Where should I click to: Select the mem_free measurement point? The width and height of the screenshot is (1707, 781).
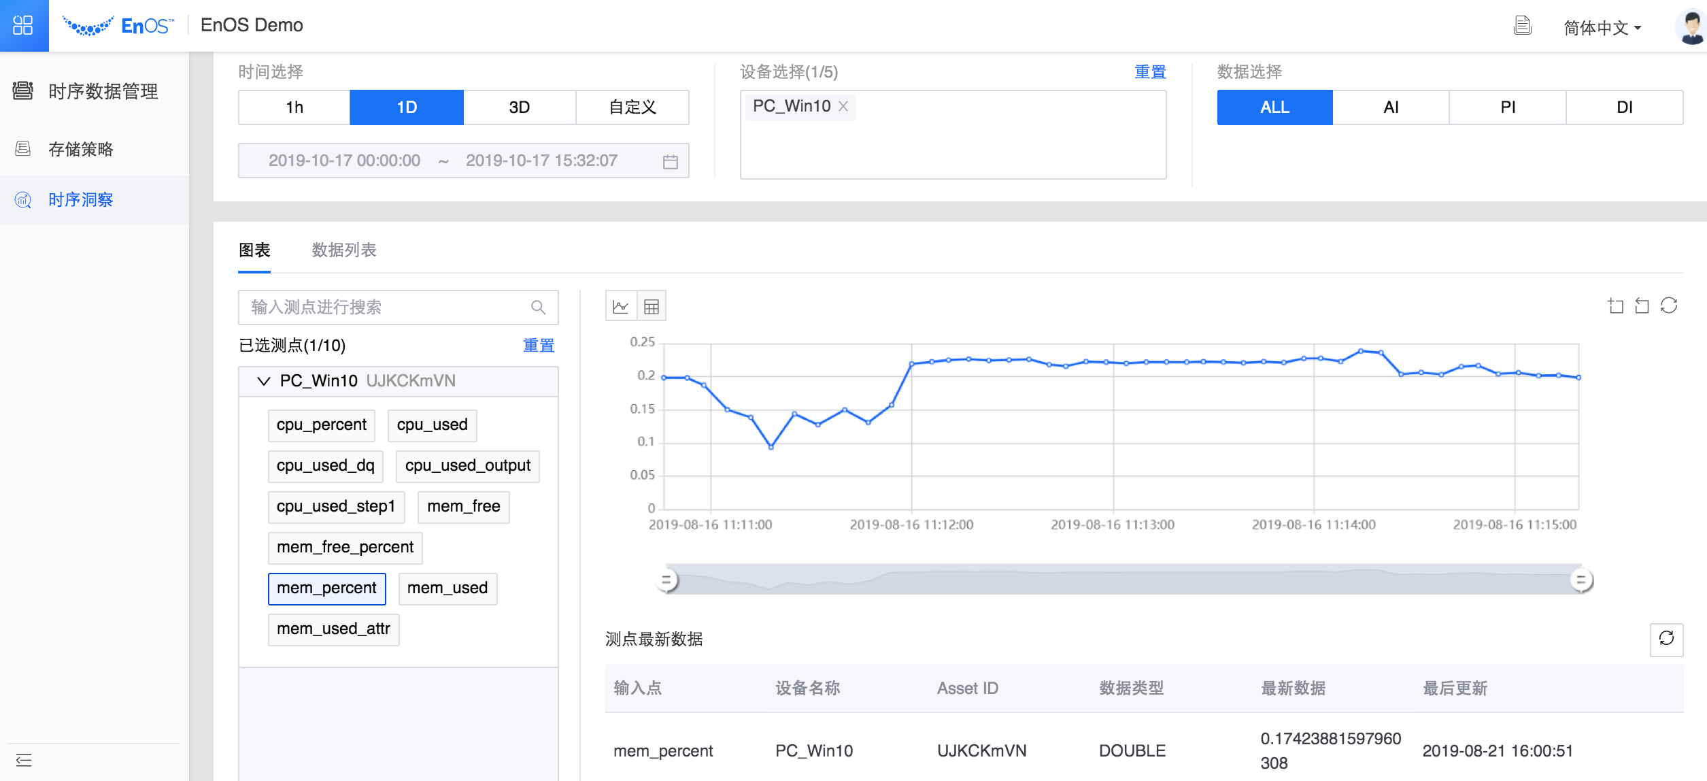coord(464,507)
